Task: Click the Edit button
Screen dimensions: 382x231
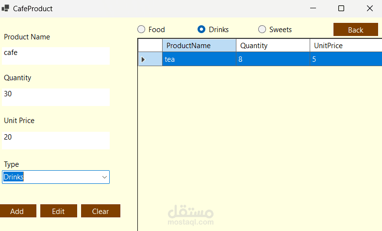Action: (58, 211)
